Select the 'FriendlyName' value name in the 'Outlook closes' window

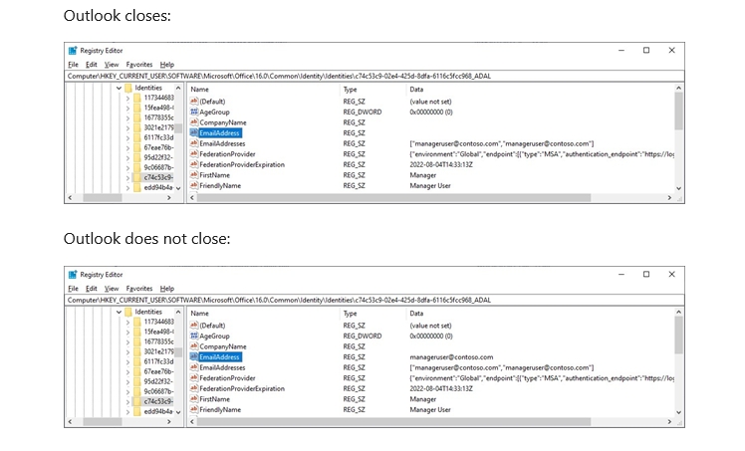coord(220,185)
